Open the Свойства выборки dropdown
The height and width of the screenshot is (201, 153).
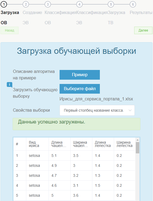click(97, 110)
